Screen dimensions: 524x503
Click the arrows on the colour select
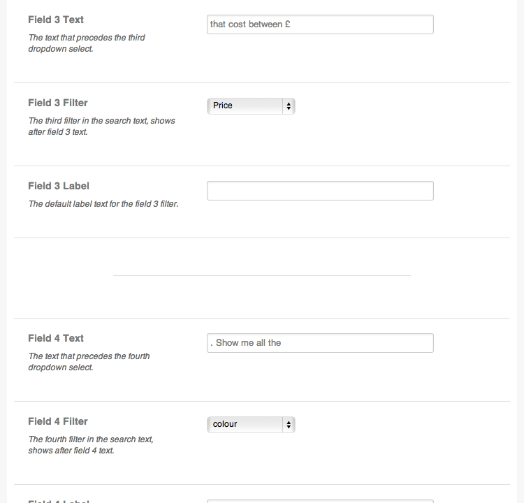tap(289, 425)
